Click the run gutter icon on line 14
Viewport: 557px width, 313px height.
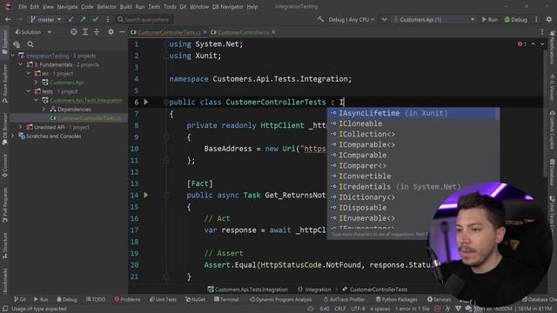(x=146, y=195)
